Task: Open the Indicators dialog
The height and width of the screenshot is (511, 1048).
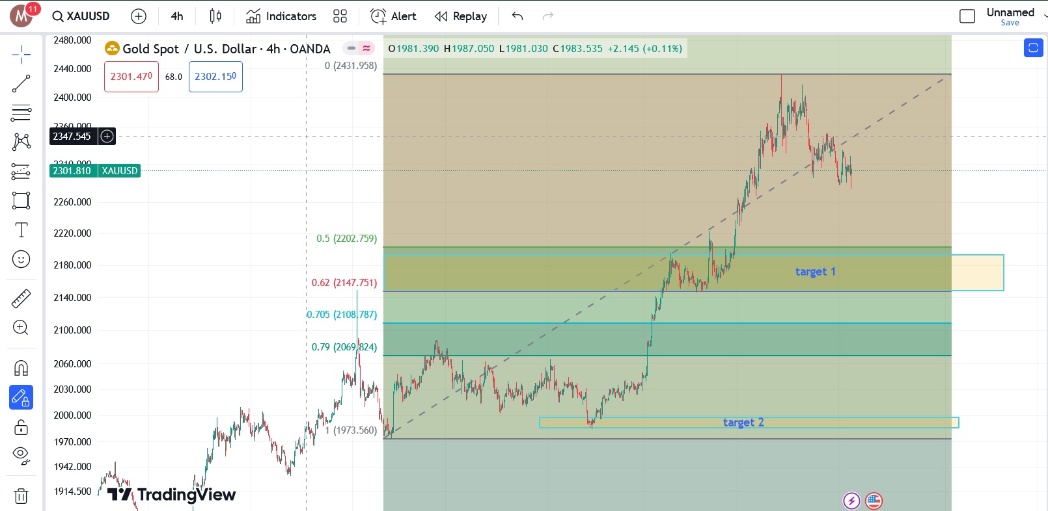Action: (x=281, y=16)
